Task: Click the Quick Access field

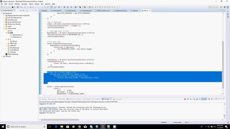Action: (213, 7)
